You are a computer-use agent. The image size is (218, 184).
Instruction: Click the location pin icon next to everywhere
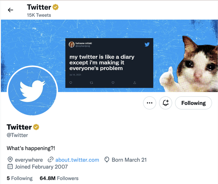click(x=10, y=160)
